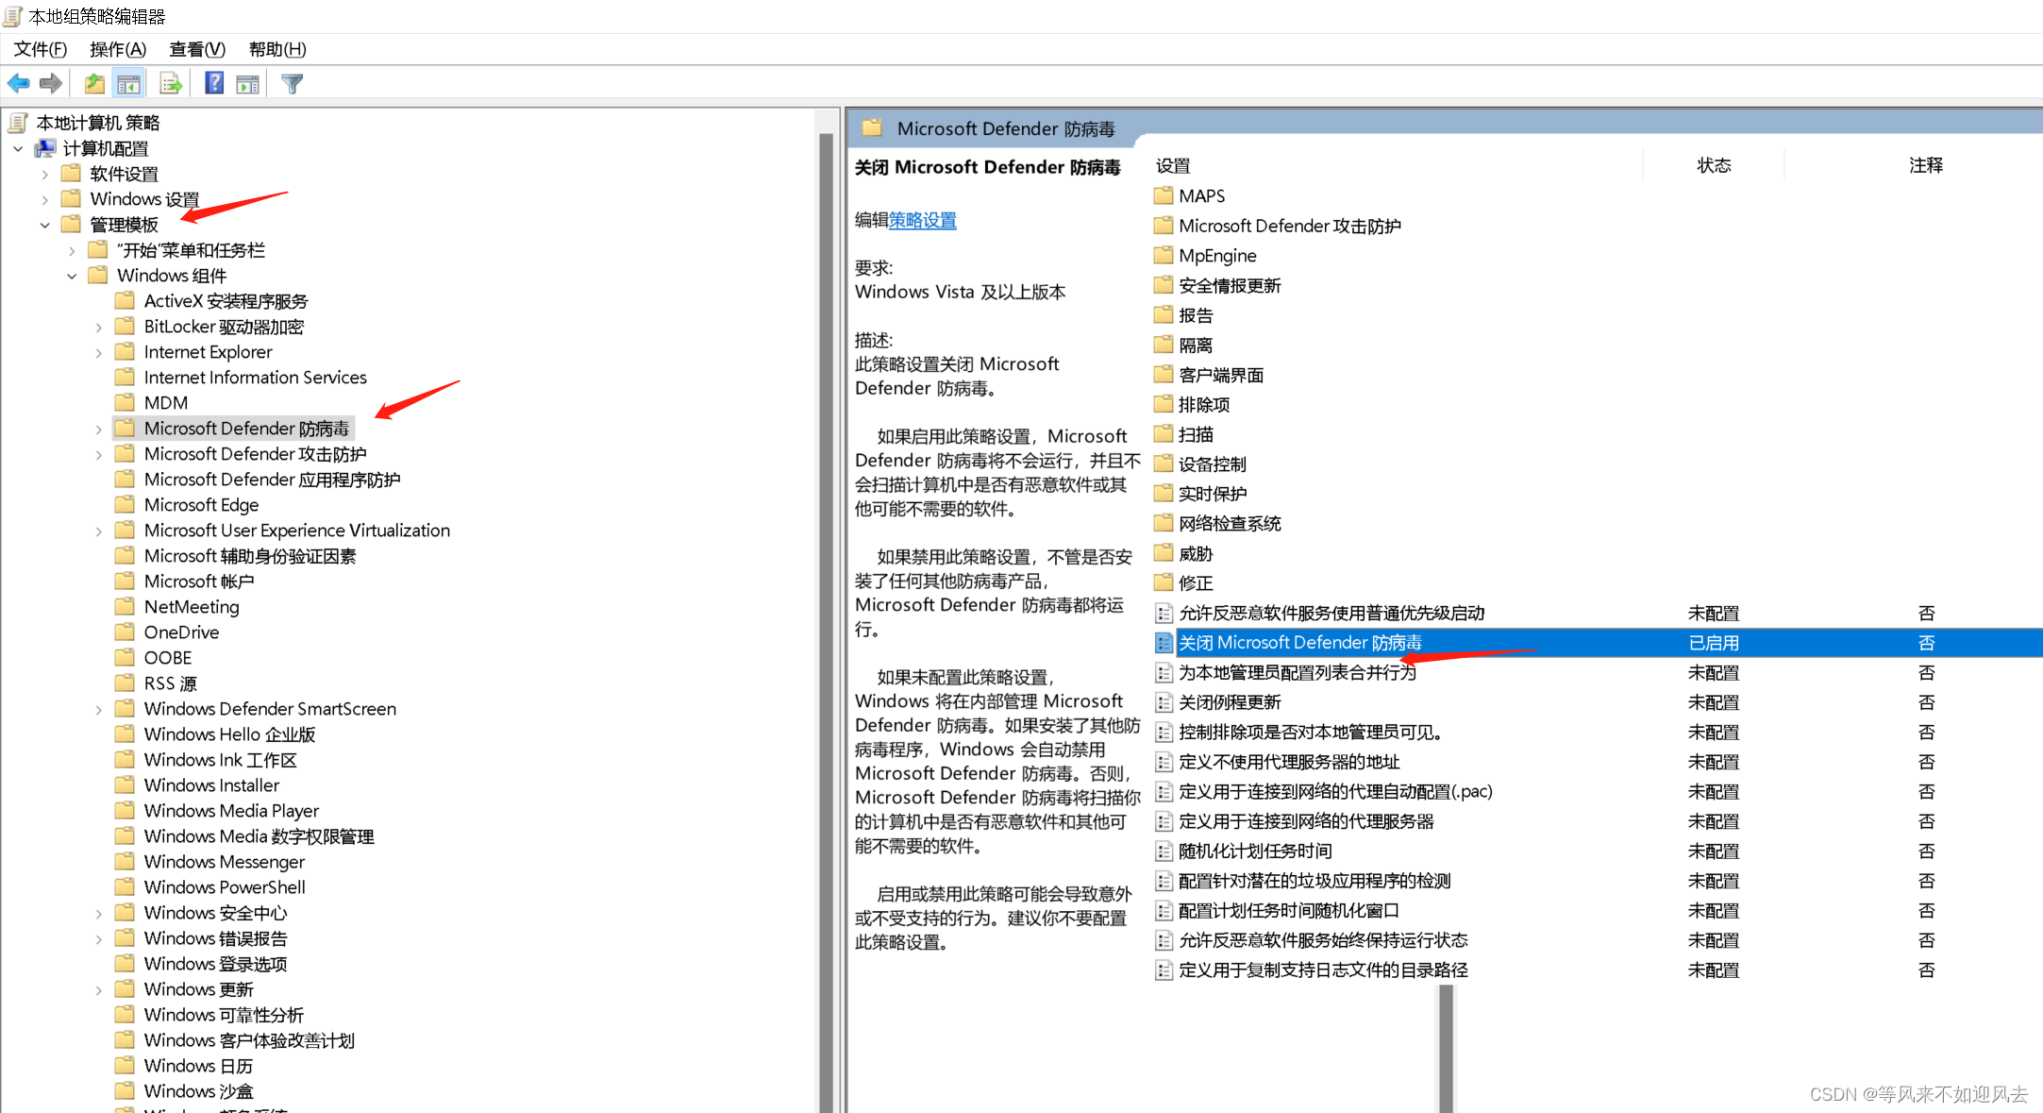Click the Export list toolbar icon
2043x1113 pixels.
pos(171,84)
